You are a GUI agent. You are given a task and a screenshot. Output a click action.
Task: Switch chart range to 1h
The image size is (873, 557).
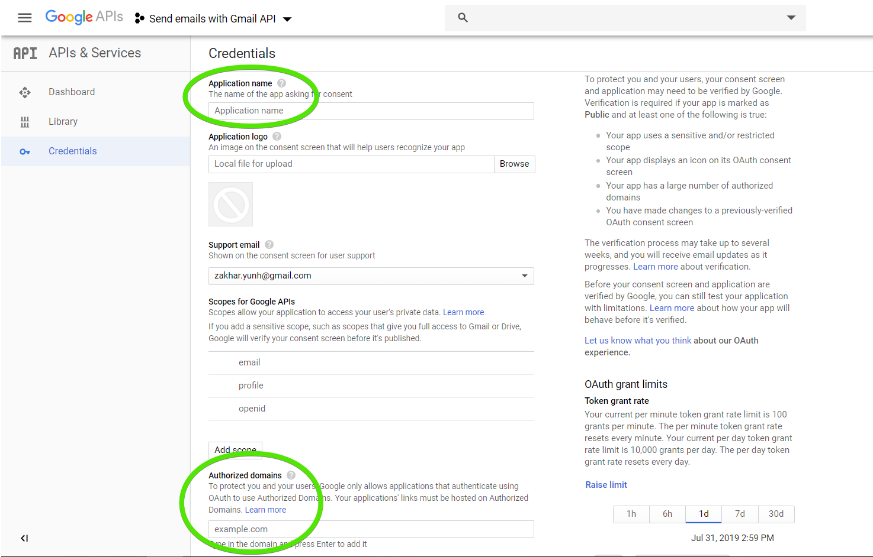tap(631, 514)
